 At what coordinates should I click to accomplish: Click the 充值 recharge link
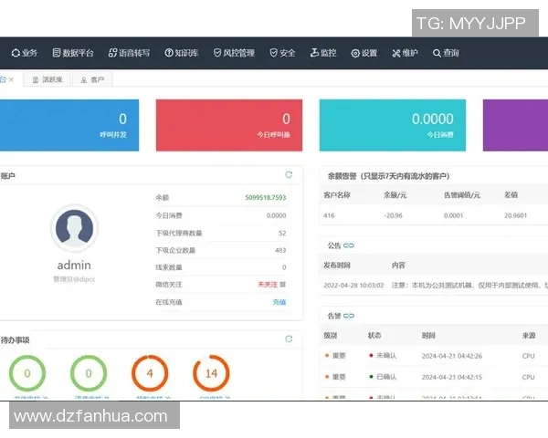(279, 302)
